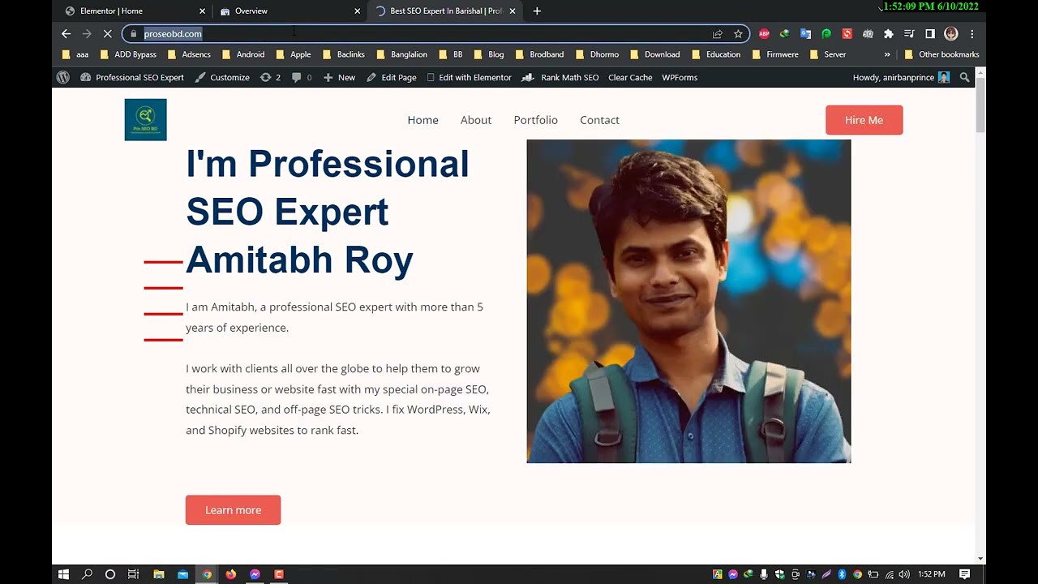Open the media control playlist icon
The height and width of the screenshot is (584, 1038).
[909, 34]
